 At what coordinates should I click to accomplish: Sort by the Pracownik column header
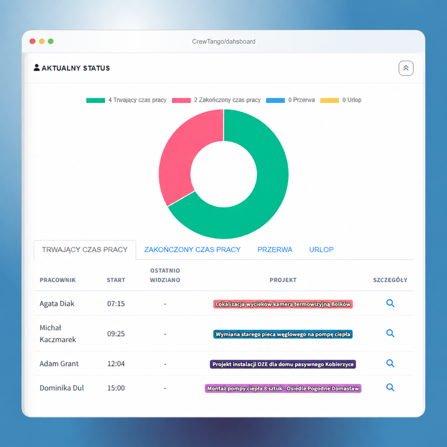click(x=58, y=280)
